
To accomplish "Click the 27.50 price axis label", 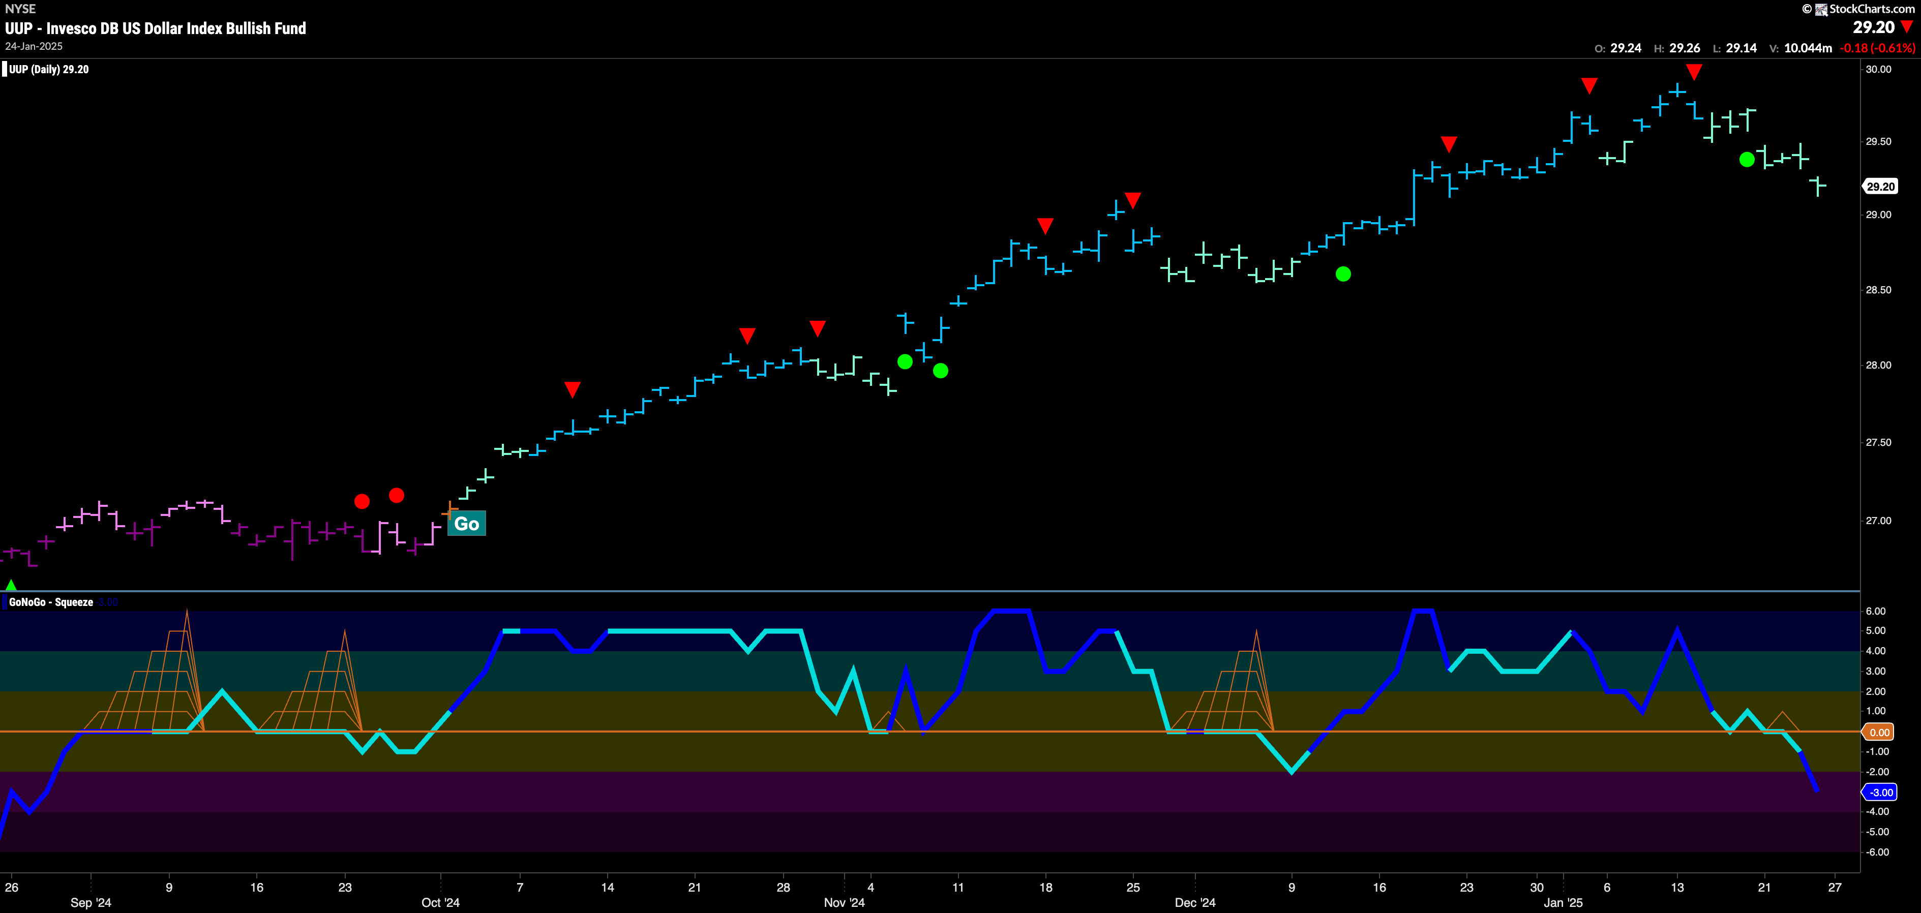I will [1878, 443].
